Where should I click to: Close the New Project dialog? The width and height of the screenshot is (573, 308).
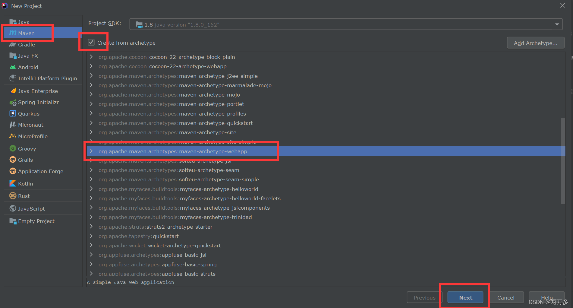(562, 5)
